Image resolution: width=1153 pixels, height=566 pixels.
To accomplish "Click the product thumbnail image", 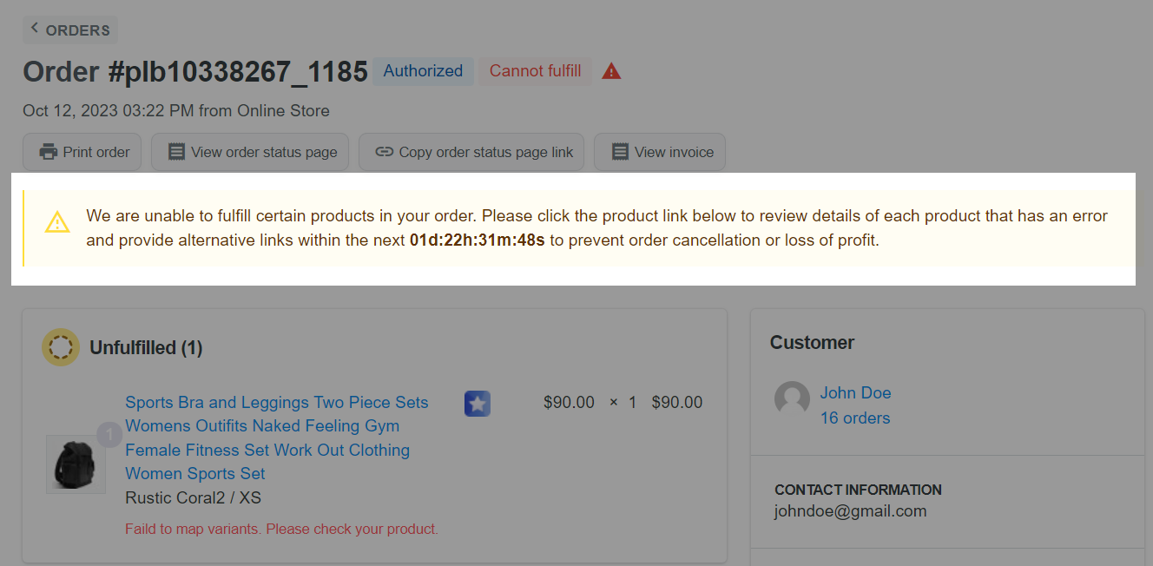I will click(76, 464).
